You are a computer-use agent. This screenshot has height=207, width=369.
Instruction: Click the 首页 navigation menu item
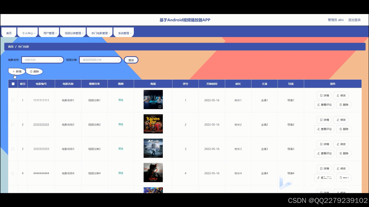9,32
